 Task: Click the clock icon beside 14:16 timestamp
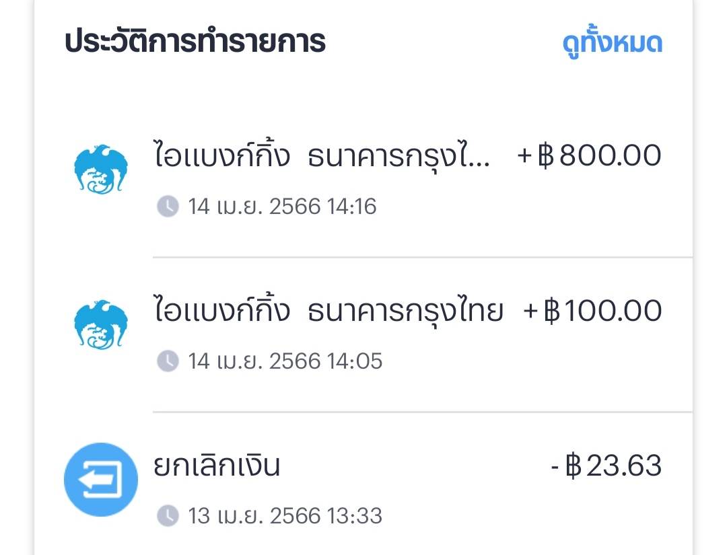point(168,206)
